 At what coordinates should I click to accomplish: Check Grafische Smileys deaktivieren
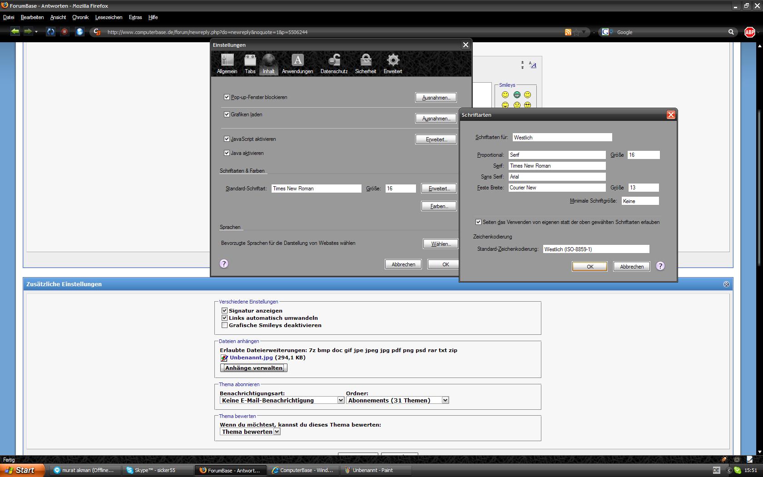pyautogui.click(x=224, y=325)
